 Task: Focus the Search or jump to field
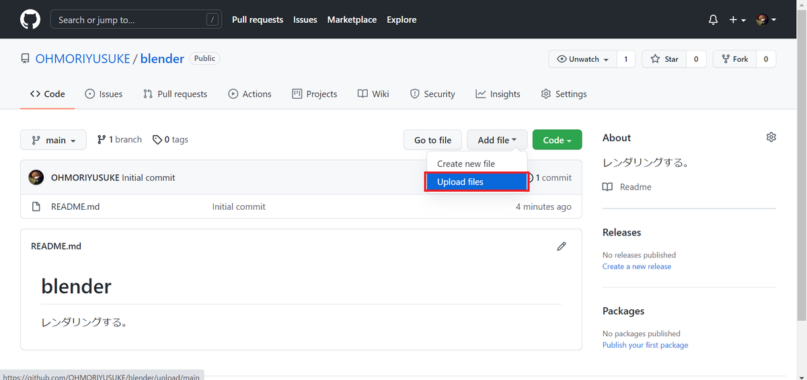tap(136, 20)
